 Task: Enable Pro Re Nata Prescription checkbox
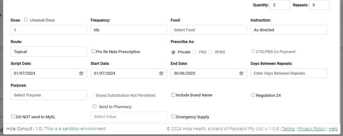[x=93, y=51]
